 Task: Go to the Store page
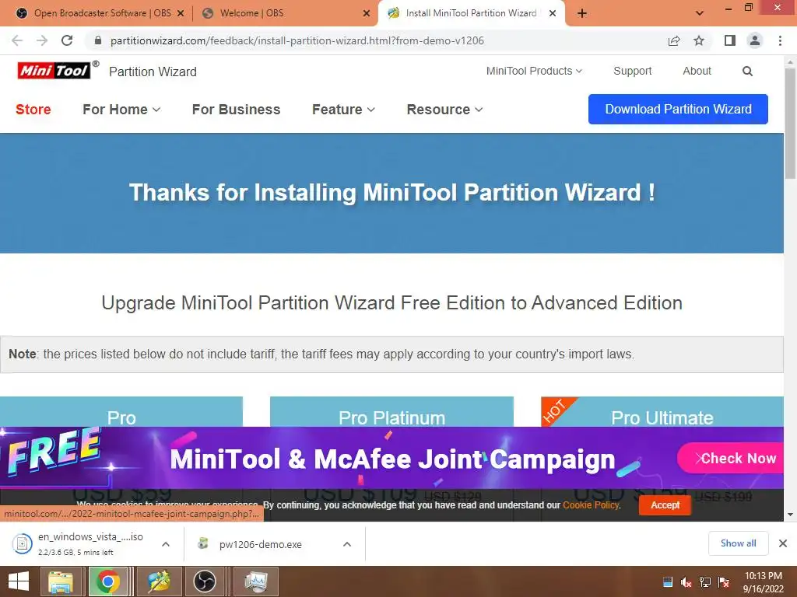[x=33, y=109]
